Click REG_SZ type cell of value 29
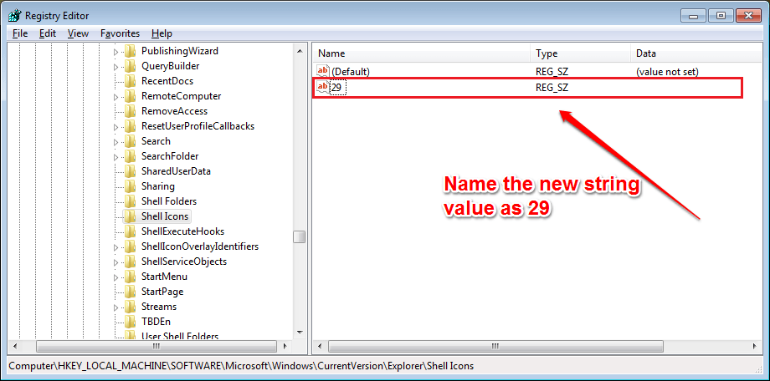This screenshot has width=770, height=381. 552,88
